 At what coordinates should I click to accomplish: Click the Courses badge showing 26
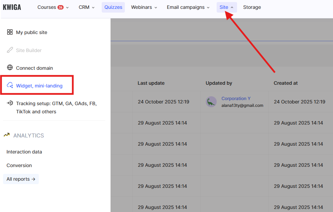coord(61,7)
